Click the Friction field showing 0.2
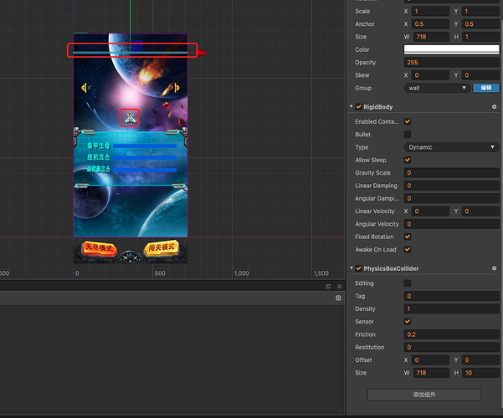Image resolution: width=503 pixels, height=418 pixels. pyautogui.click(x=451, y=334)
